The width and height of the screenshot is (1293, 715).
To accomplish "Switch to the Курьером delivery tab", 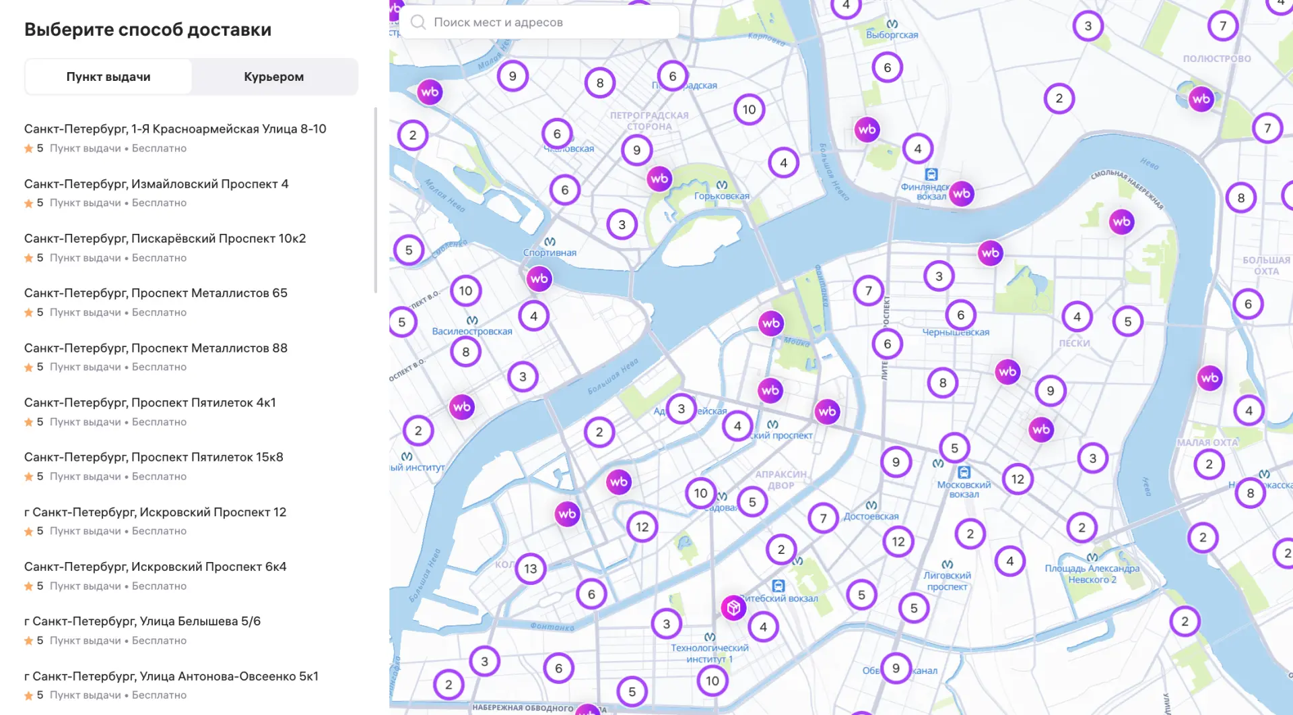I will (x=273, y=77).
